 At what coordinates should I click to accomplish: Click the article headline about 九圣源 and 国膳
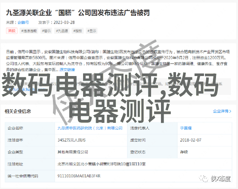coord(78,13)
